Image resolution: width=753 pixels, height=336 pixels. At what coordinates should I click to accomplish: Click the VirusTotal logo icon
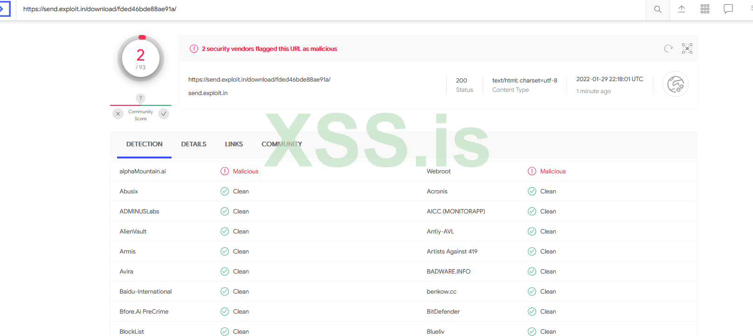pos(5,9)
